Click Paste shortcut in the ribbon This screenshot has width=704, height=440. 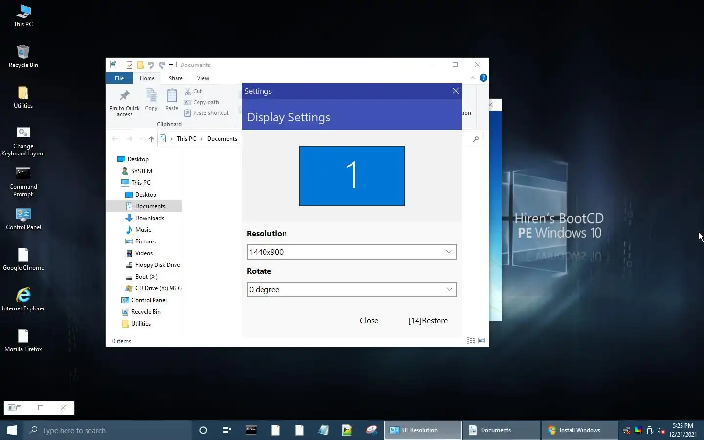point(206,113)
